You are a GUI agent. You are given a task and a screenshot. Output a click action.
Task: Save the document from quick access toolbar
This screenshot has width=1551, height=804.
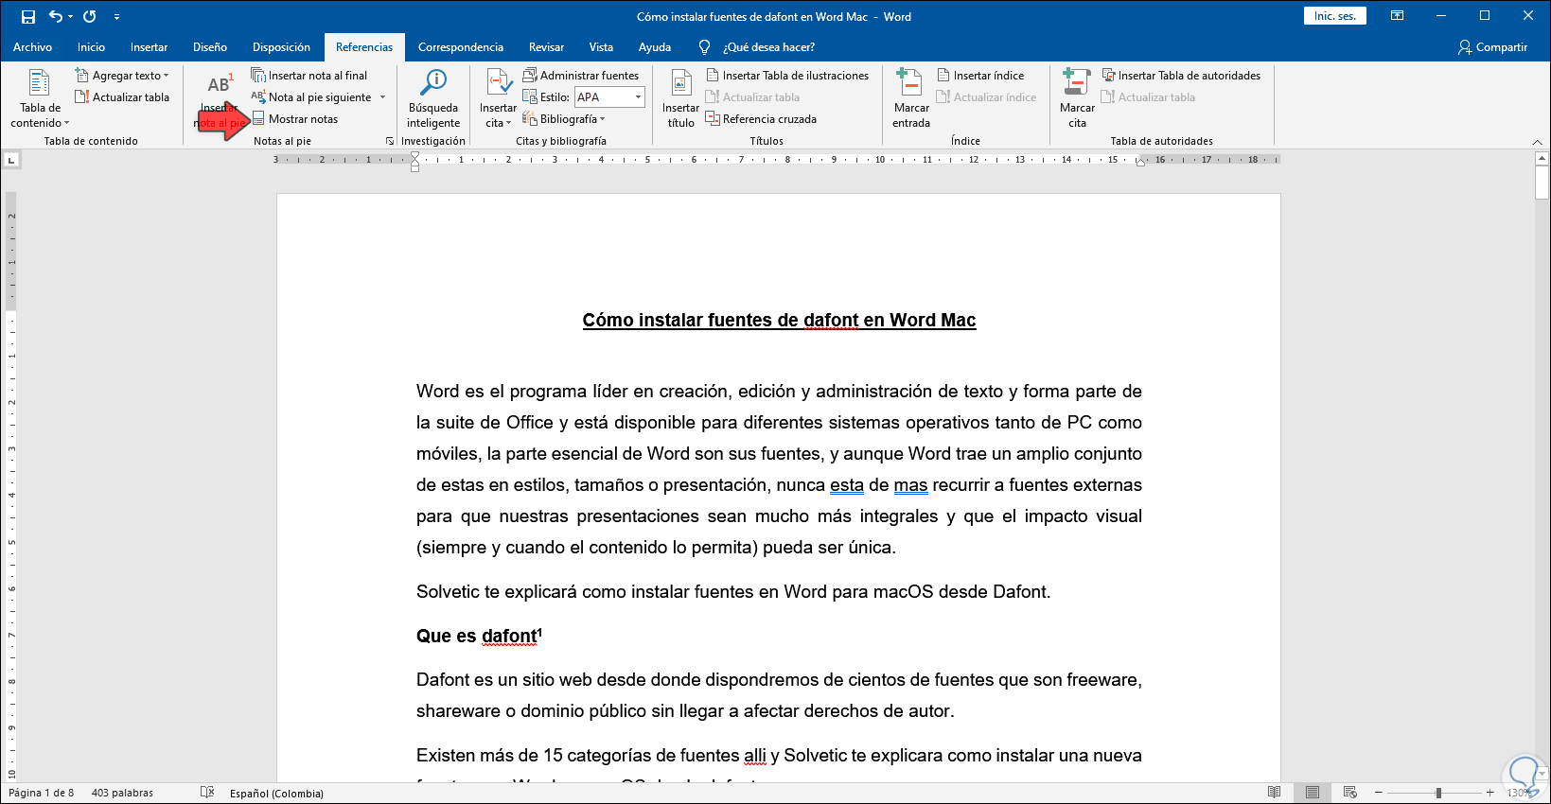coord(28,17)
